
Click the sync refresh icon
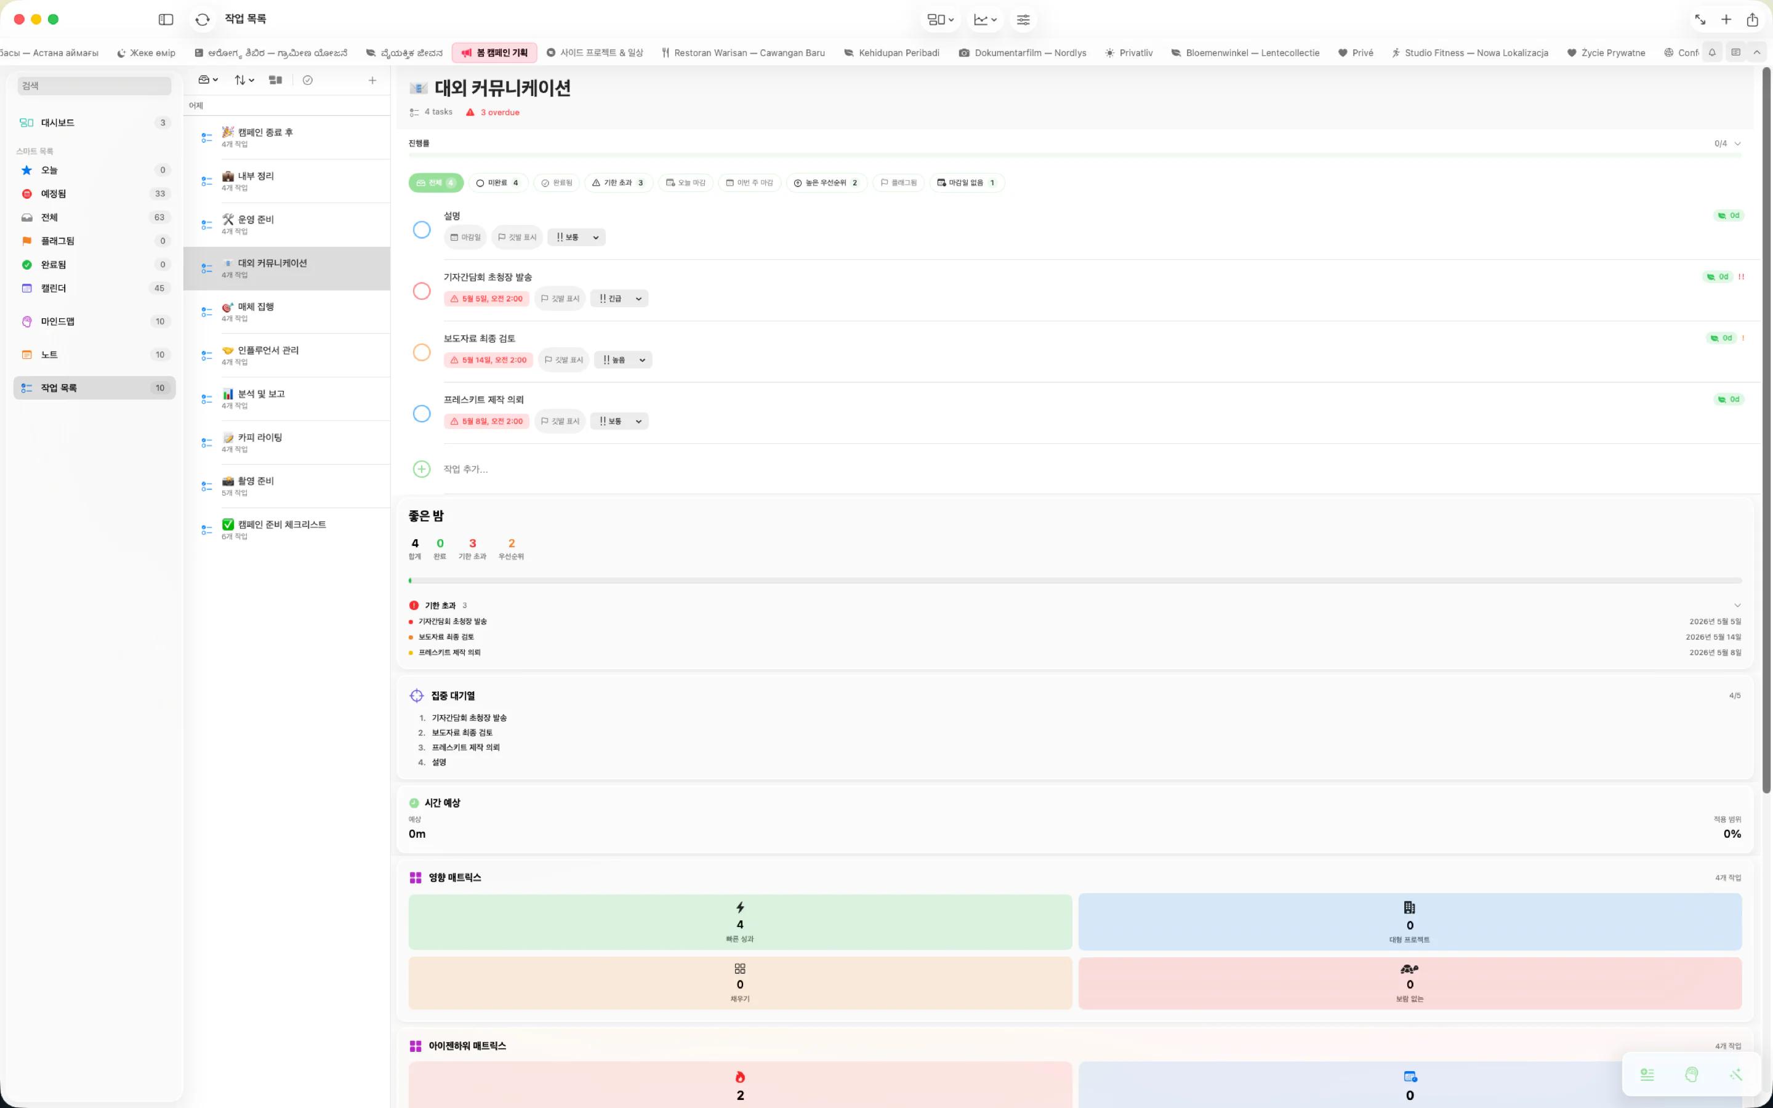[203, 20]
